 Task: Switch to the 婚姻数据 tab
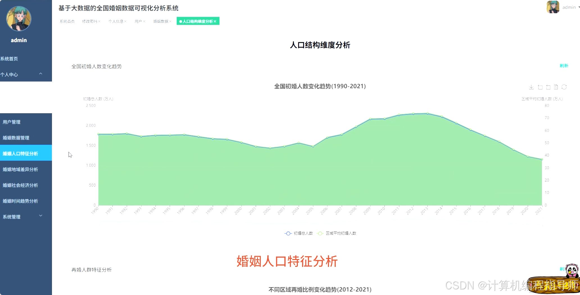pos(161,21)
